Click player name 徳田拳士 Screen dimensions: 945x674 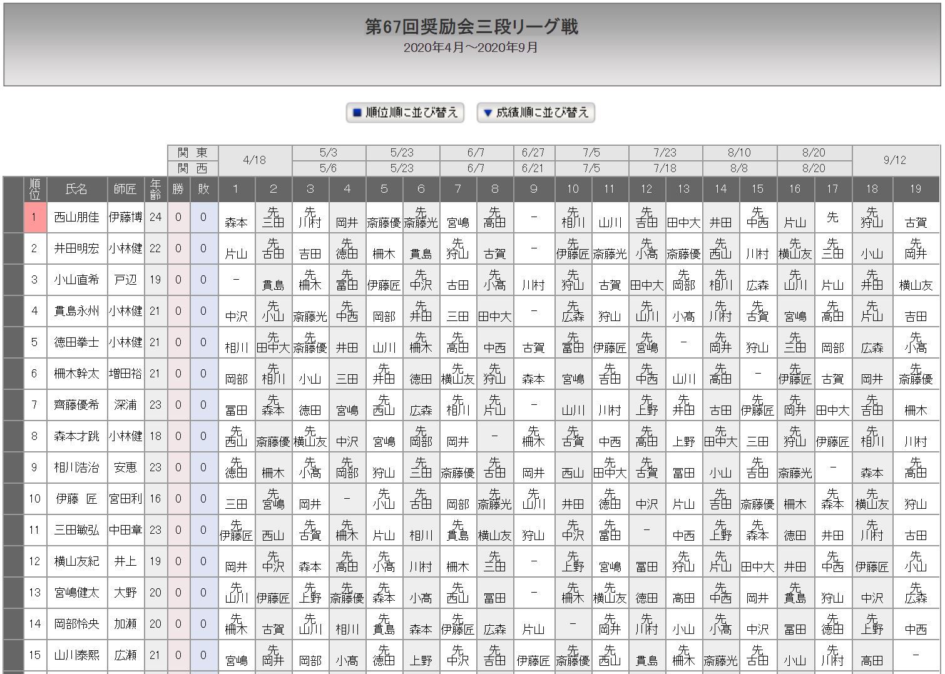(x=76, y=342)
